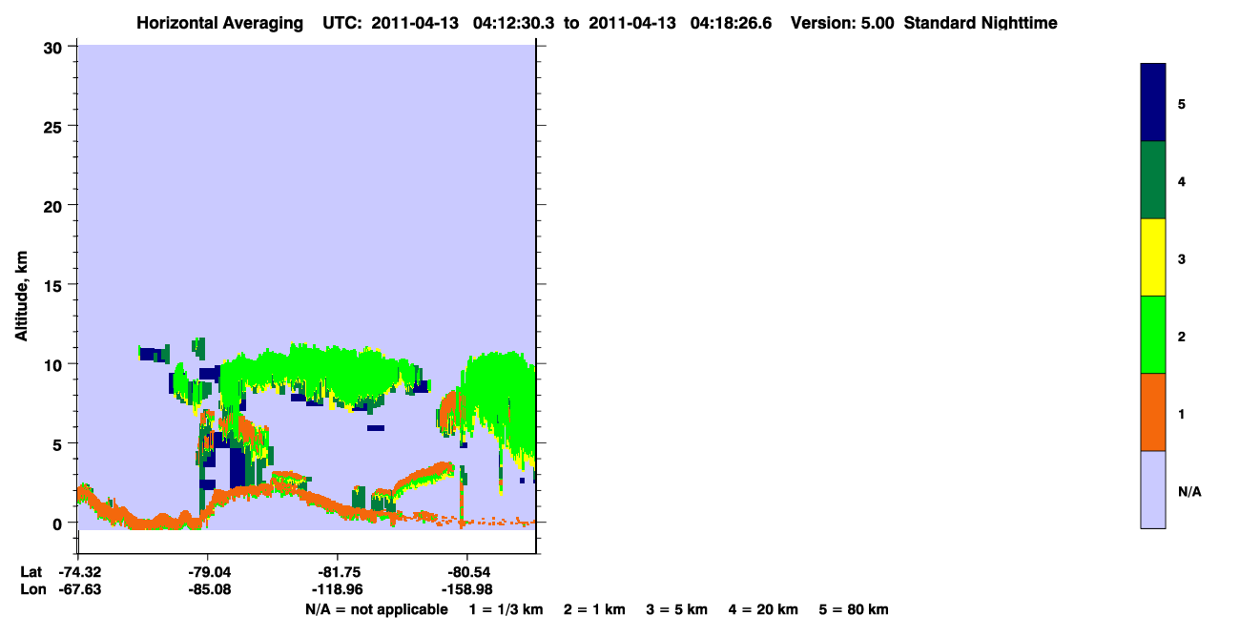Click the y-axis tick label 15
Screen dimensions: 1240x636
[55, 285]
